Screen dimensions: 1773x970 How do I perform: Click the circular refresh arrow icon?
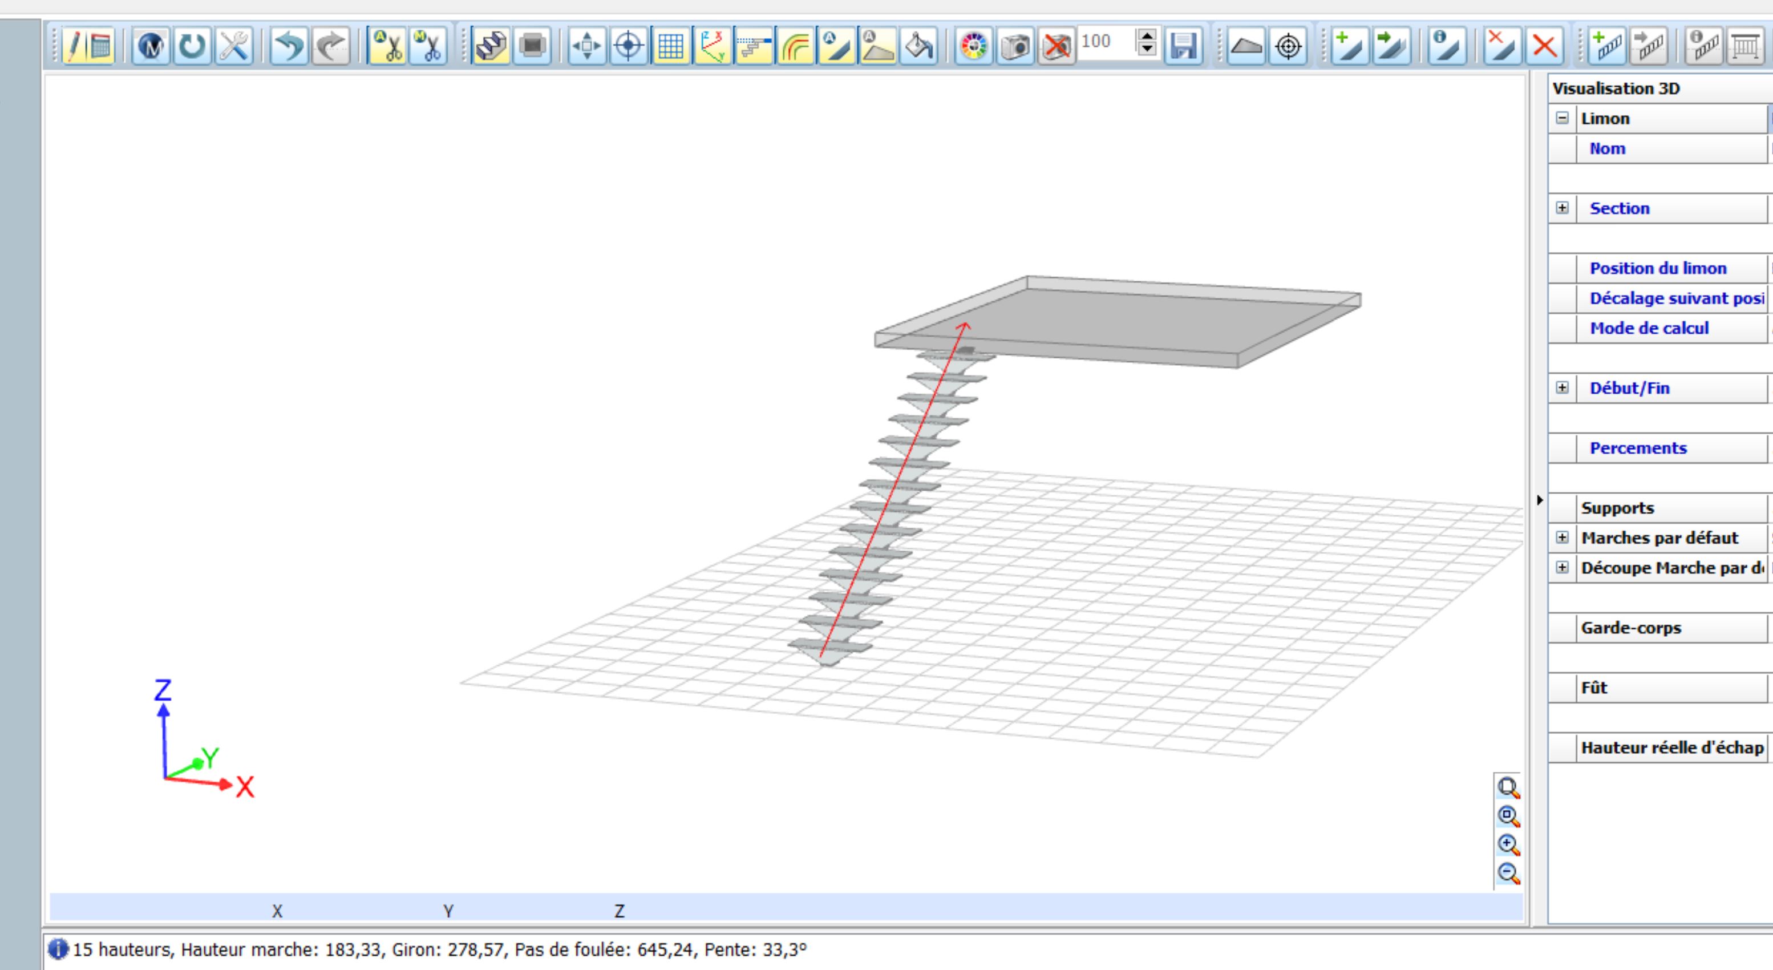click(x=192, y=46)
